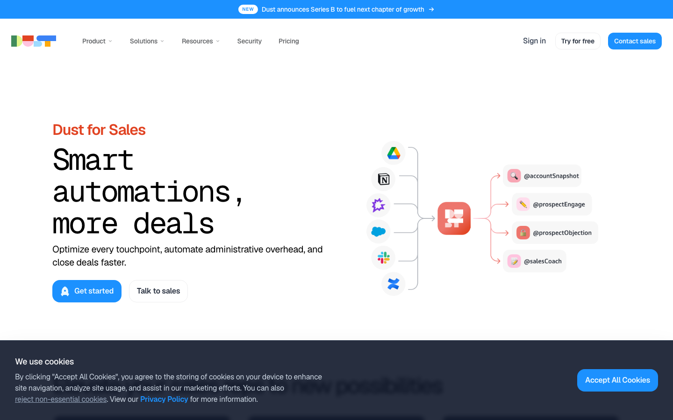Click the Notion icon

pos(384,179)
